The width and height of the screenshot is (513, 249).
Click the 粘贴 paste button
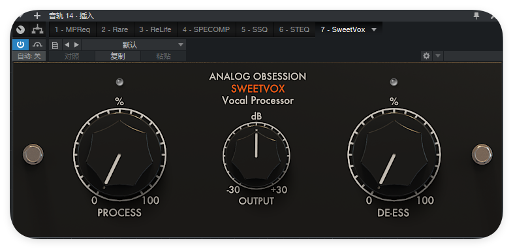(163, 56)
